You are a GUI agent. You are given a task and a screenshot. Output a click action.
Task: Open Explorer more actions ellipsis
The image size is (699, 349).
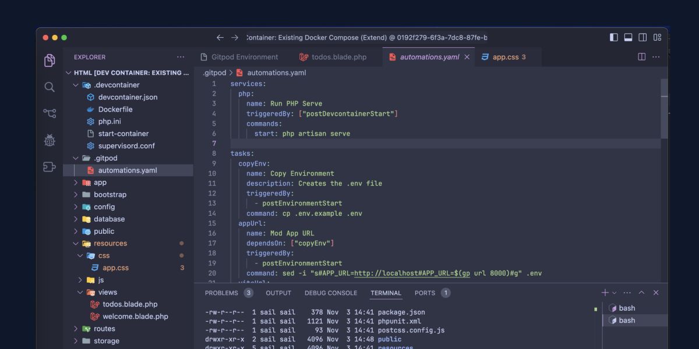[181, 57]
